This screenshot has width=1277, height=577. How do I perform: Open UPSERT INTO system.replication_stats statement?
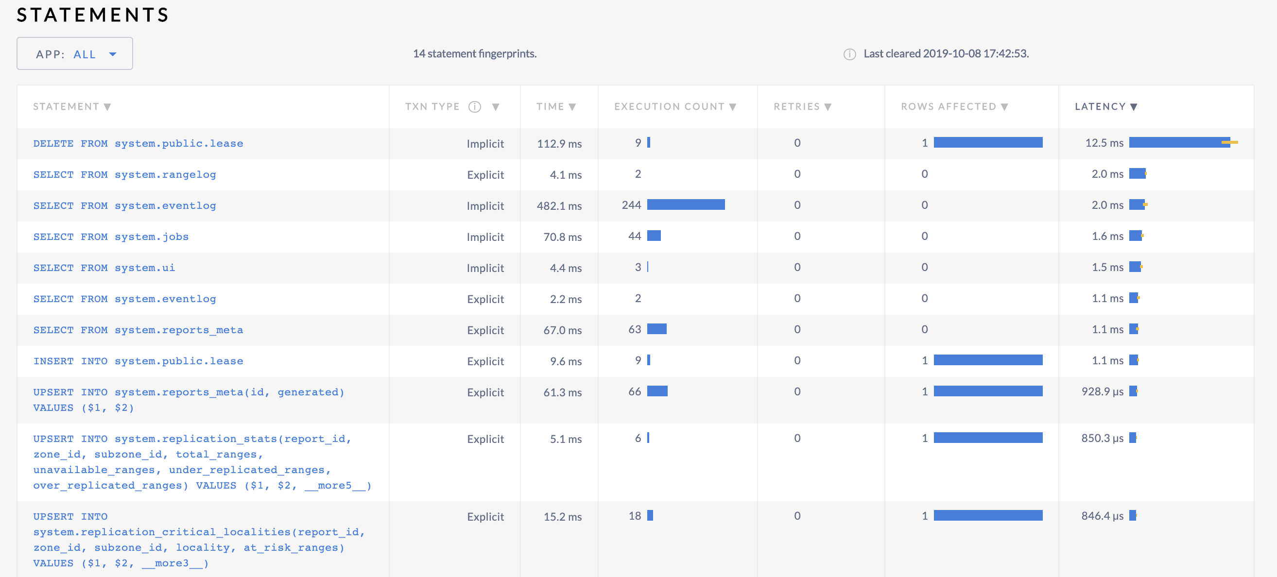tap(192, 439)
